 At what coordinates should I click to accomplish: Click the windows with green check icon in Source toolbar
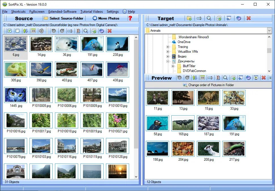94,31
